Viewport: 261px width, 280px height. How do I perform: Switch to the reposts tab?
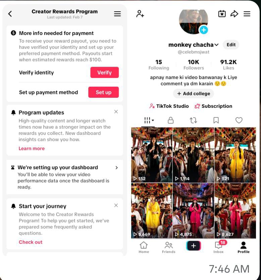click(x=193, y=120)
